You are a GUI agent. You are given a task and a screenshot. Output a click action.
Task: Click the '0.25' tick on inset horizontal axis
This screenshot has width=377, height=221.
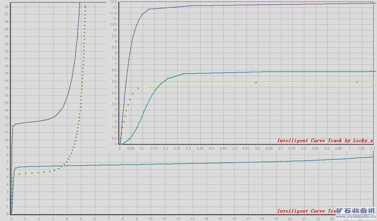(x=177, y=148)
